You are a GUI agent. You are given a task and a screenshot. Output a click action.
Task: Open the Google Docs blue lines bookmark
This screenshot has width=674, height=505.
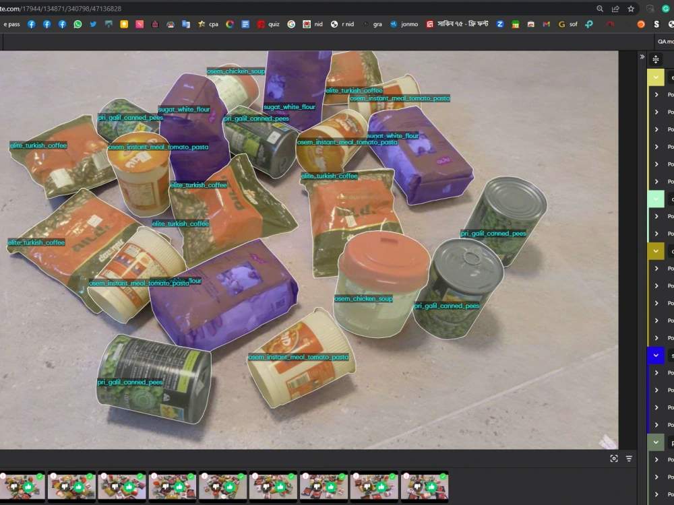point(245,24)
